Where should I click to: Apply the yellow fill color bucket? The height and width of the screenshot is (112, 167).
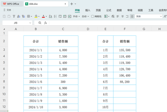36,16
